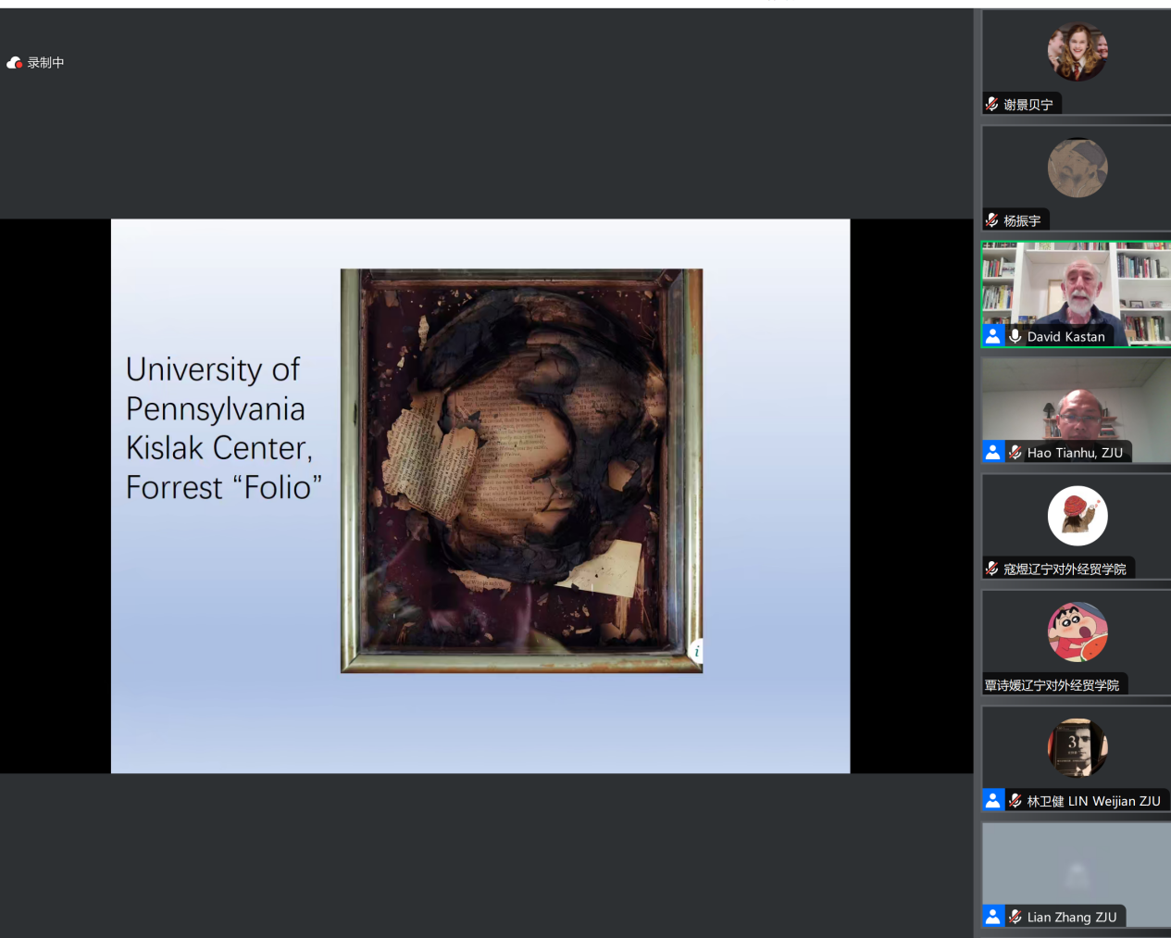Select Hao Tianhu's video feed
This screenshot has height=938, width=1171.
point(1077,410)
